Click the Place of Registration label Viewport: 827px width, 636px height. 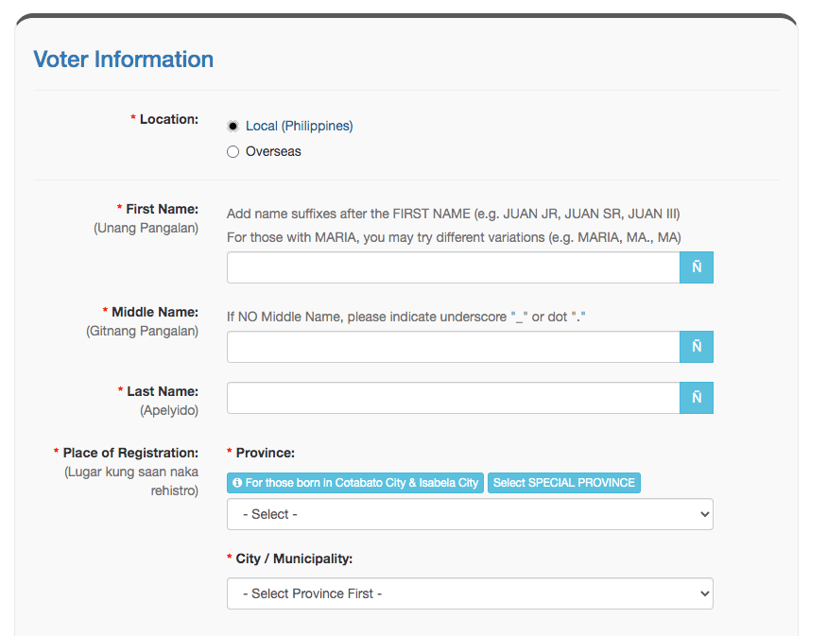130,453
